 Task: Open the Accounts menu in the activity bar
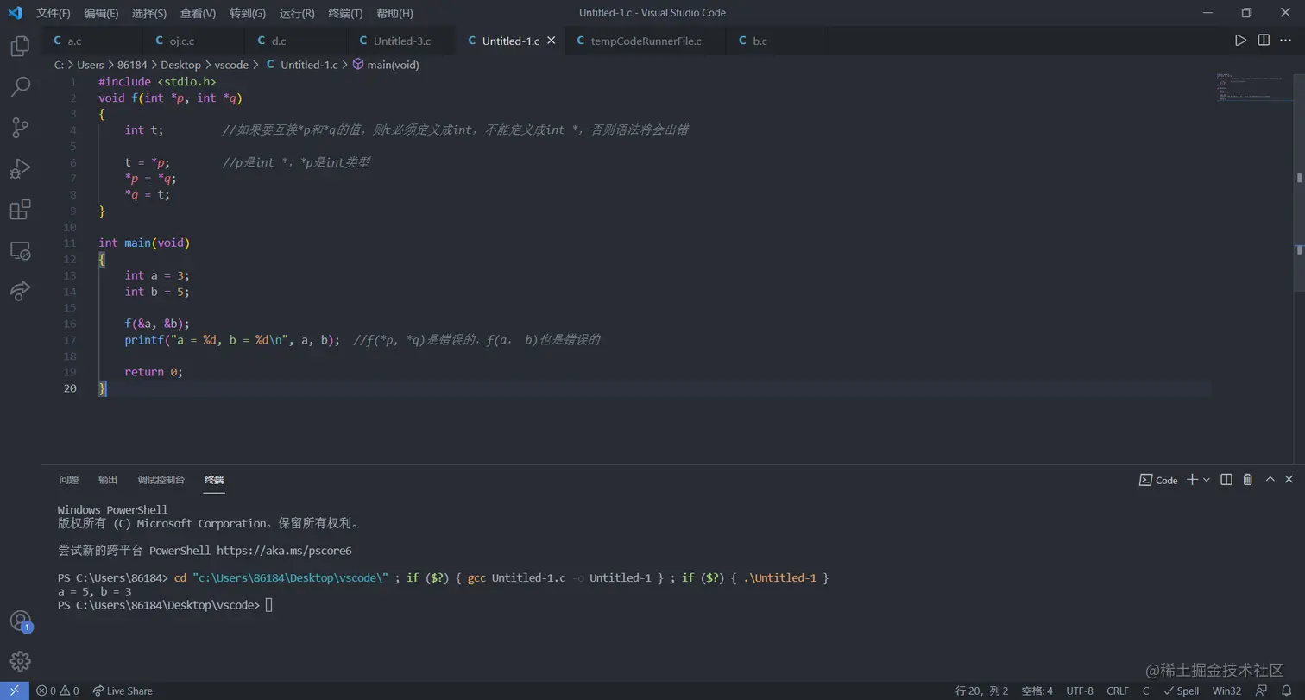point(20,621)
